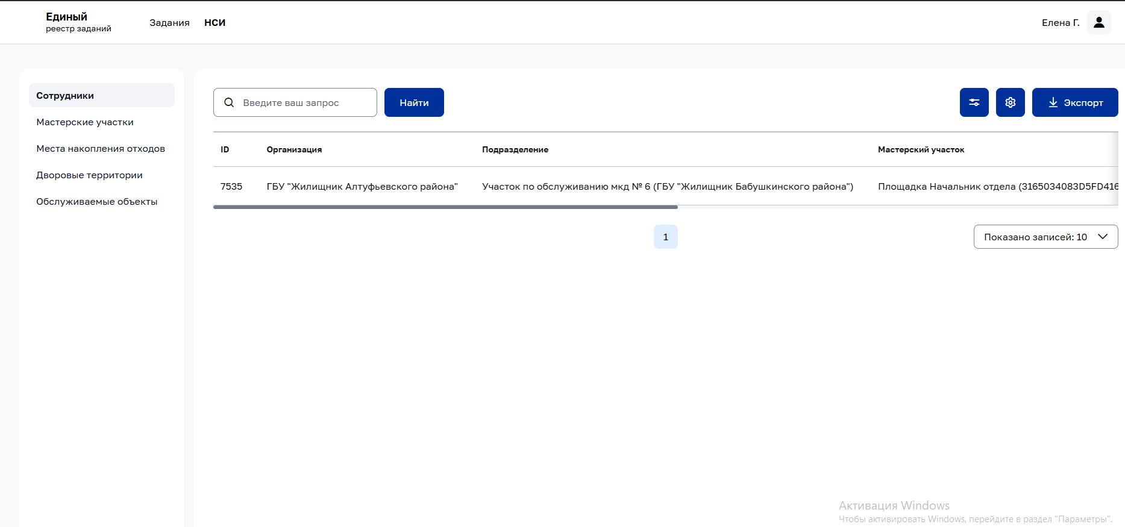The image size is (1125, 527).
Task: Select Сотрудники in the sidebar
Action: [x=102, y=95]
